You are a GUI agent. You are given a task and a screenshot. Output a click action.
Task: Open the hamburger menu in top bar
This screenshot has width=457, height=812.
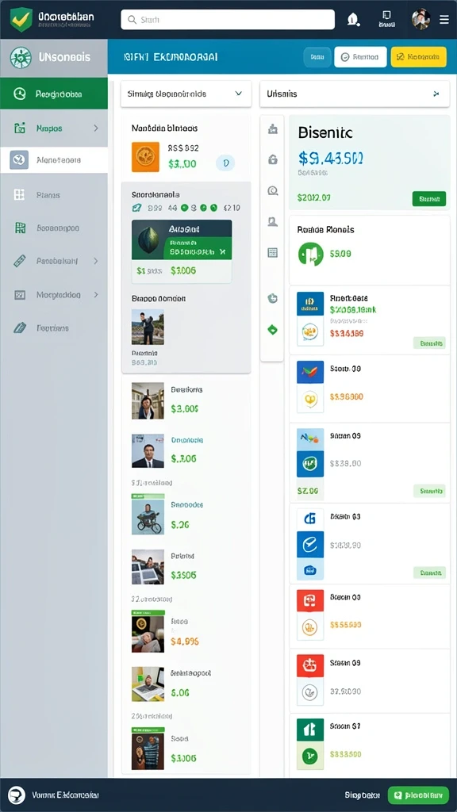(444, 20)
